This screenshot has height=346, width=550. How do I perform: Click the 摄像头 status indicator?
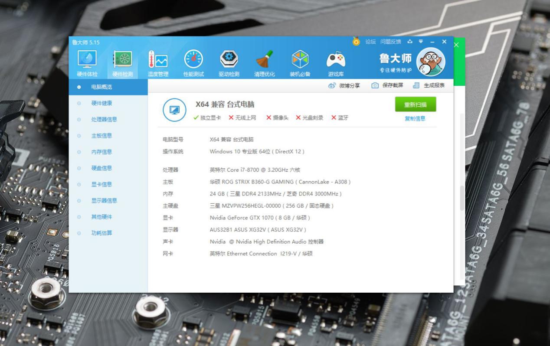[277, 118]
